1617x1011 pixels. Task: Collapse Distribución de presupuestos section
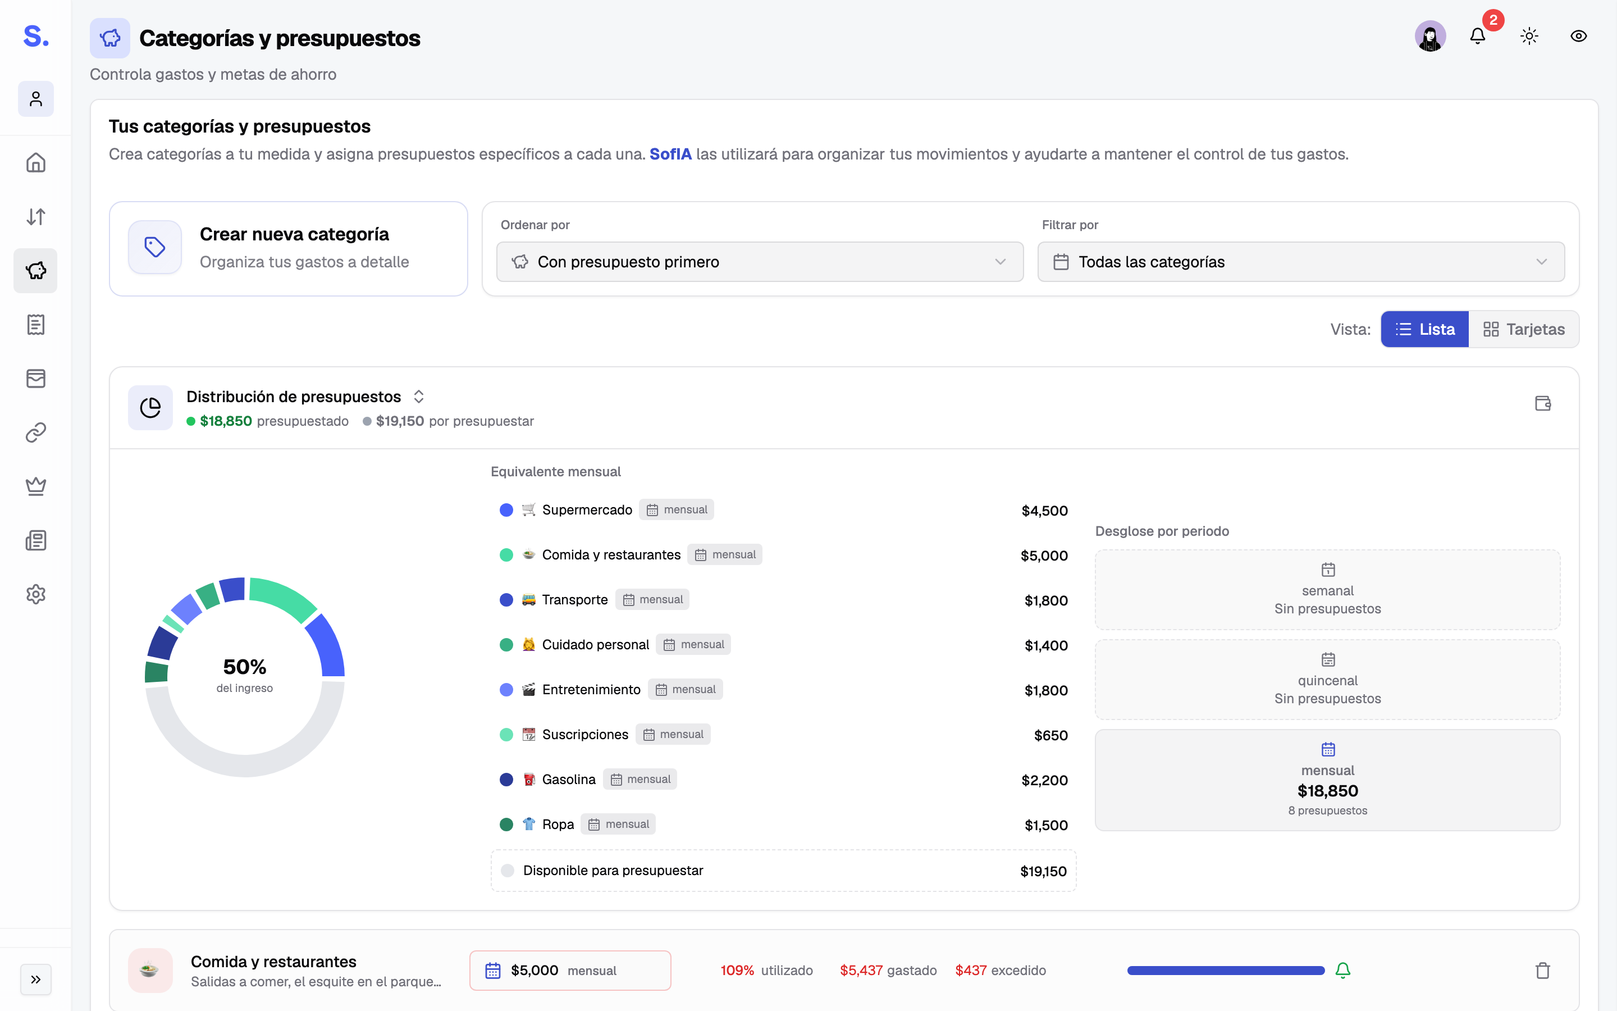[x=419, y=397]
